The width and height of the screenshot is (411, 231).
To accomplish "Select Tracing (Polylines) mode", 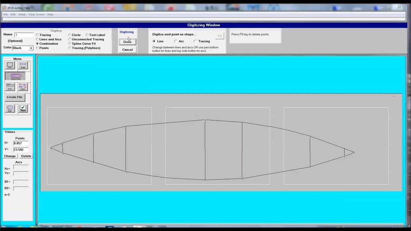I will [84, 48].
